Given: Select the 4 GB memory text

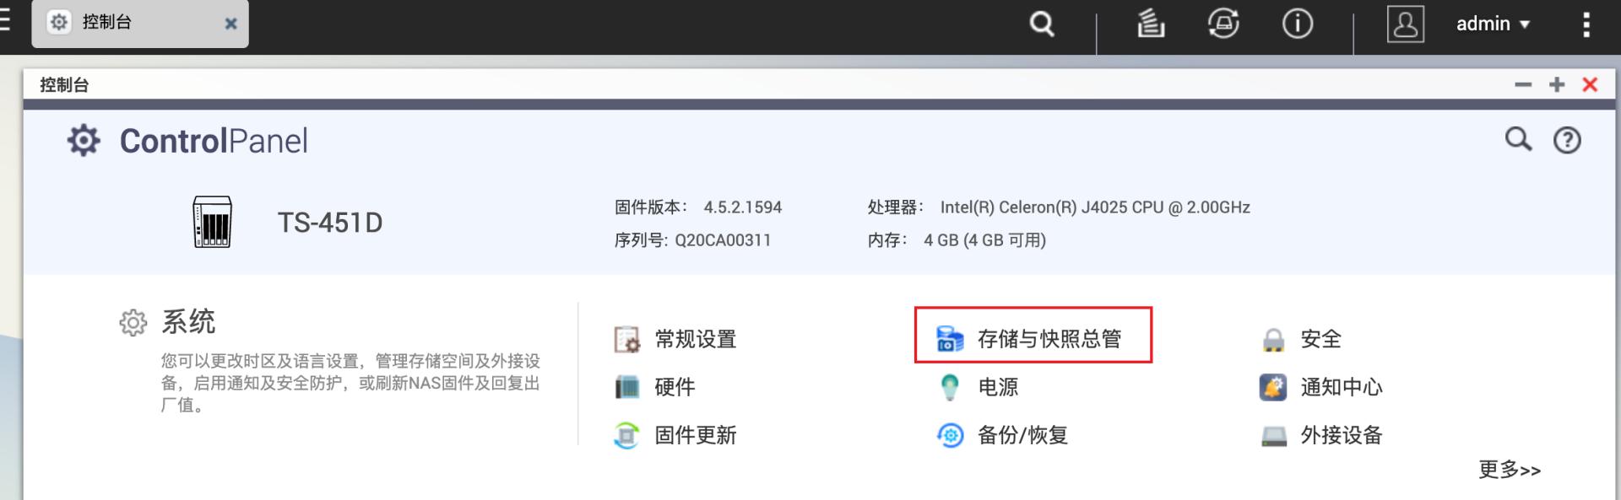Looking at the screenshot, I should [x=984, y=240].
